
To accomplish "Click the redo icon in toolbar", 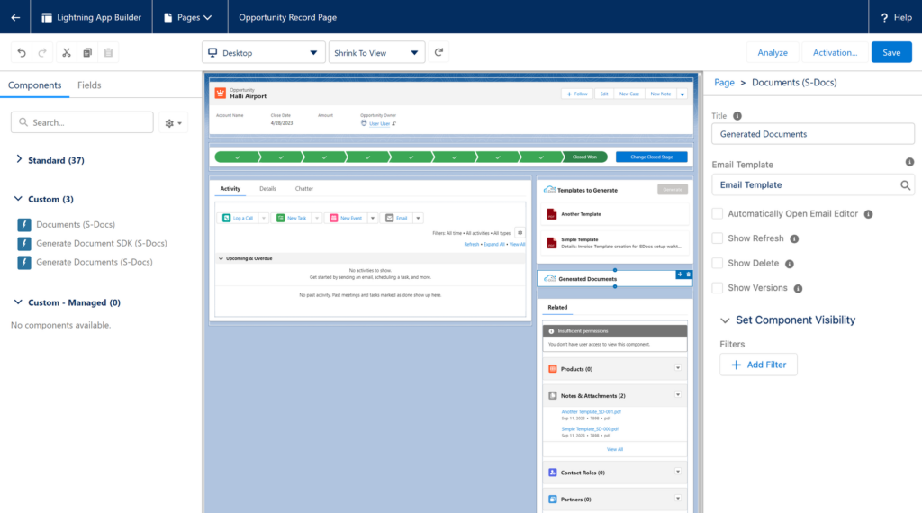I will coord(42,53).
